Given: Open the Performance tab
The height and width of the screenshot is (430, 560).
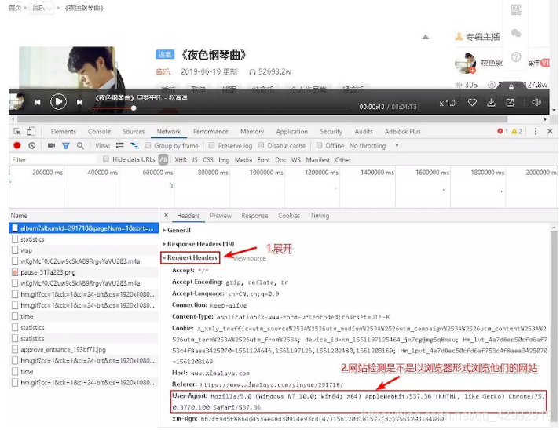Looking at the screenshot, I should pos(210,131).
